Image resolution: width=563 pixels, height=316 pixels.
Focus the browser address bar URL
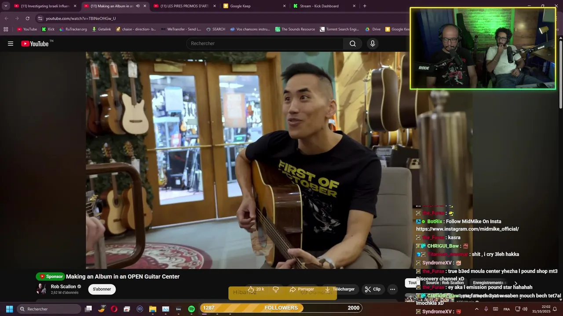coord(80,18)
